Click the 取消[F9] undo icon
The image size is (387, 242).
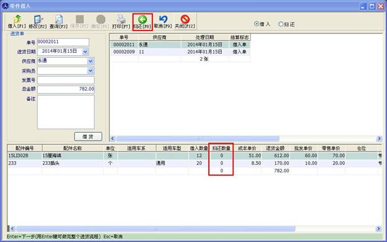(163, 19)
